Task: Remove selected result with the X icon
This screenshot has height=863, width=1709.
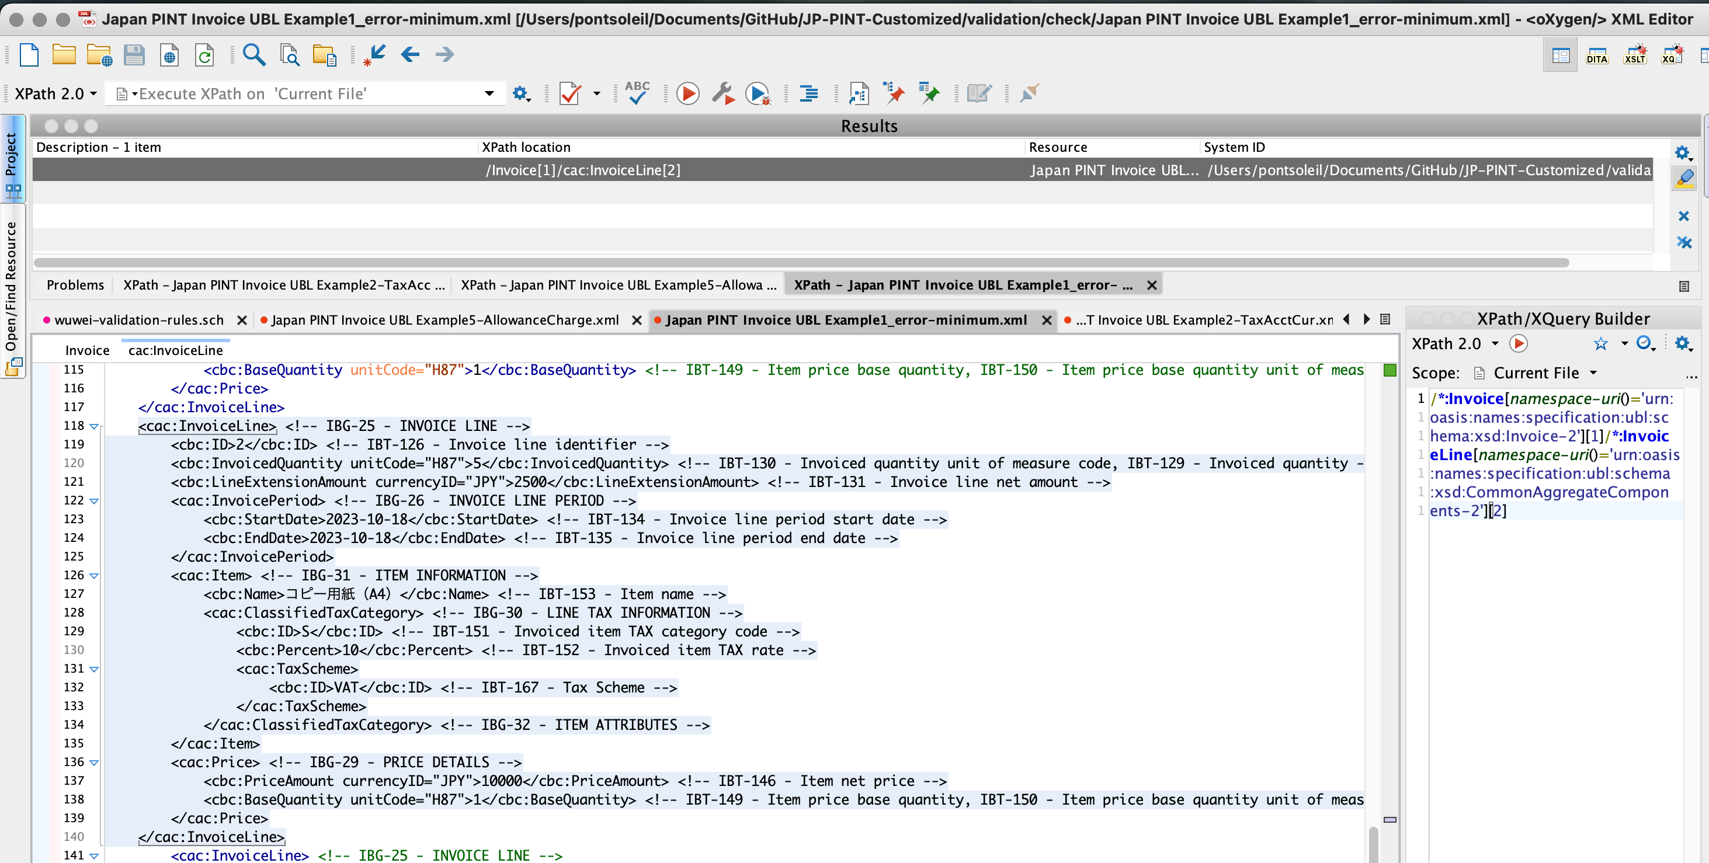Action: 1683,216
